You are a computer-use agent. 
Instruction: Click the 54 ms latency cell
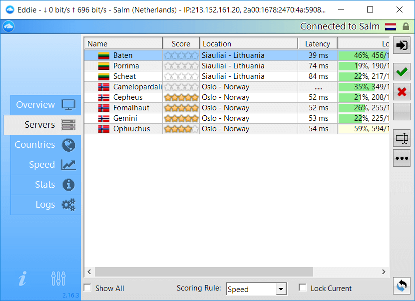pos(318,129)
